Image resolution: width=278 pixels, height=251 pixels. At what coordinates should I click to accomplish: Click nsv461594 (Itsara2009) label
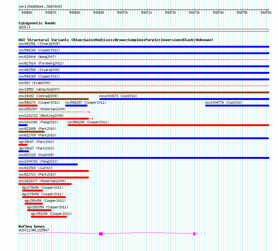[x=39, y=70]
